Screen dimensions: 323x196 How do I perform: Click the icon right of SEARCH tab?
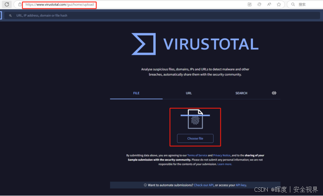pos(274,93)
